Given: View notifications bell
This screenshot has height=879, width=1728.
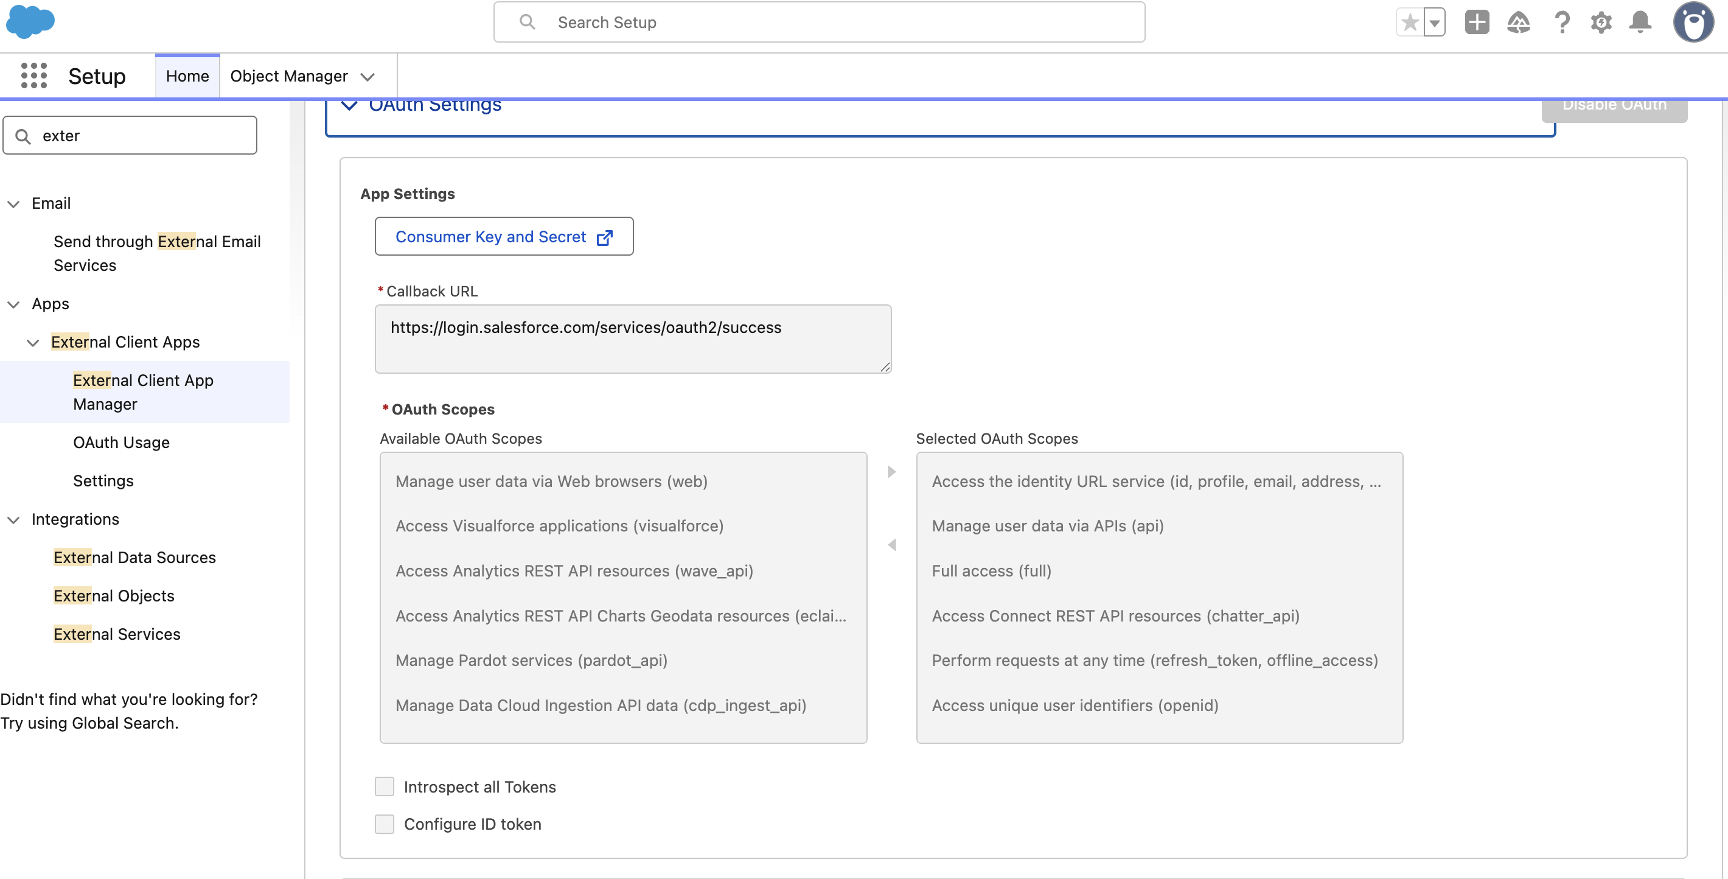Looking at the screenshot, I should click(x=1640, y=22).
